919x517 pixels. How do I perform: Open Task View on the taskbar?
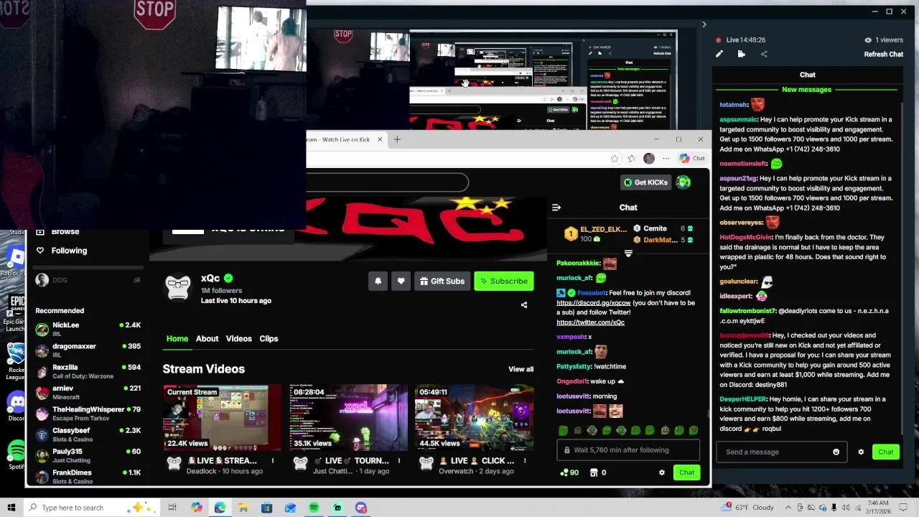click(x=172, y=508)
